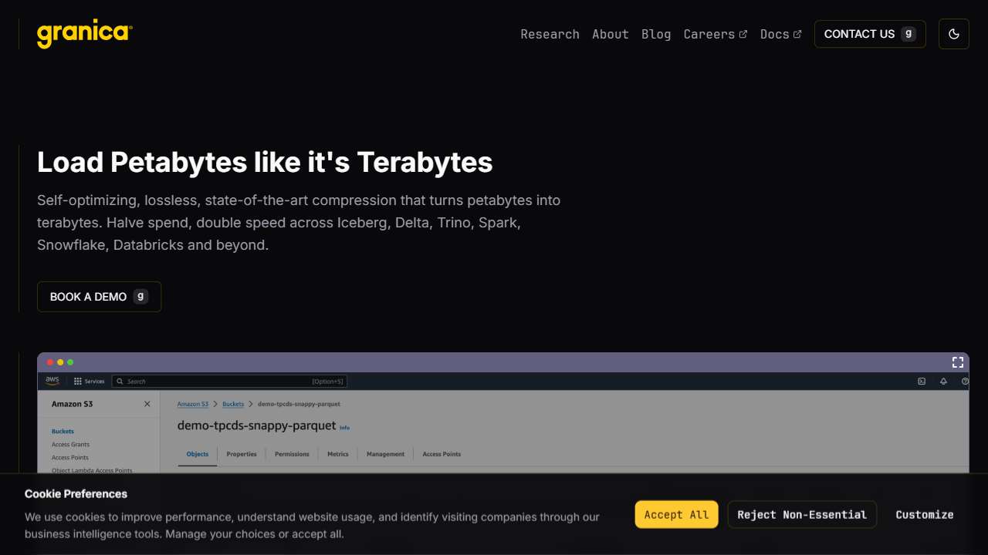Accept all cookies
The image size is (988, 555).
676,515
